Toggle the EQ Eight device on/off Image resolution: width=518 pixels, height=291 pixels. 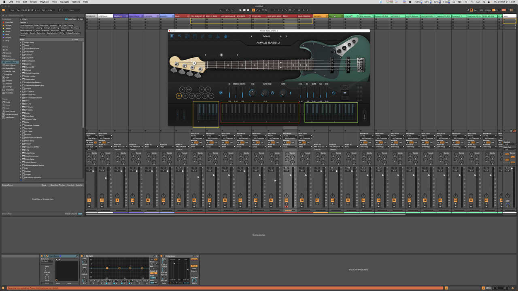[82, 256]
